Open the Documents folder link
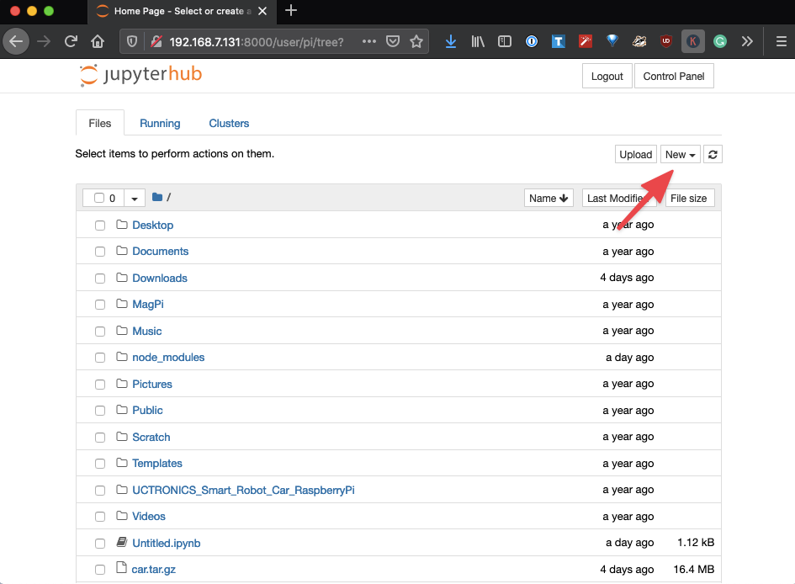 point(160,251)
